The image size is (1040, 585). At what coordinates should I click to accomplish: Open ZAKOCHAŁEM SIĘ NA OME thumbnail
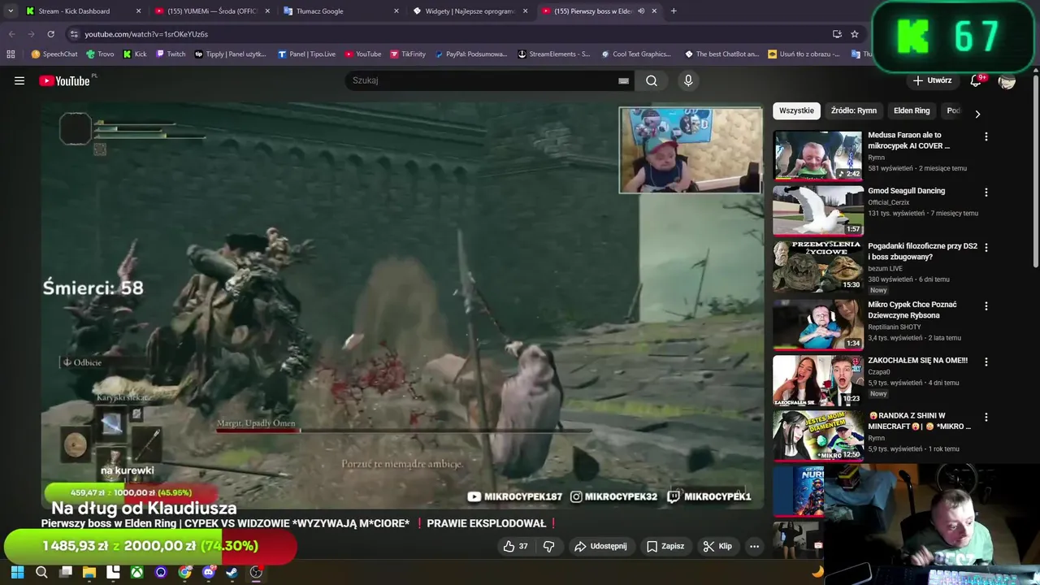point(817,380)
